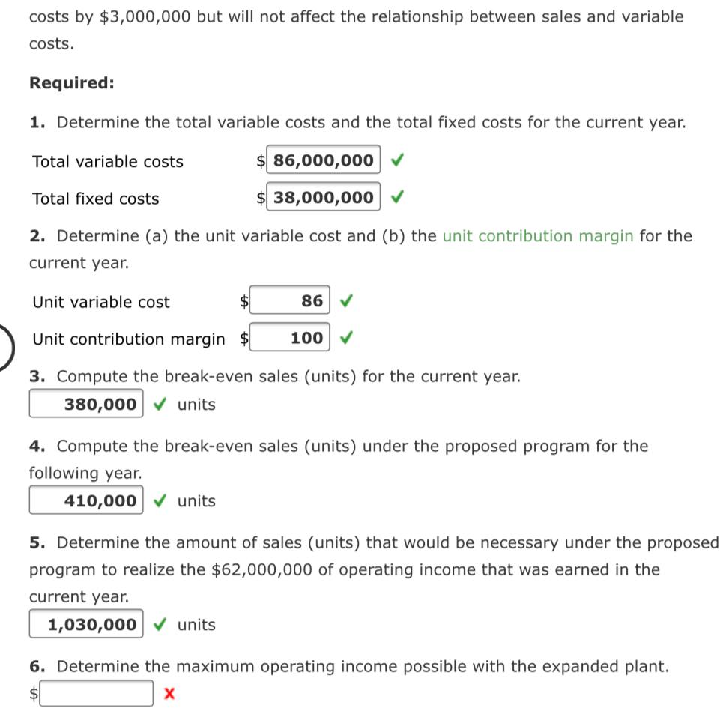This screenshot has width=723, height=726.
Task: Click the 1,030,000 units answer field
Action: [85, 623]
